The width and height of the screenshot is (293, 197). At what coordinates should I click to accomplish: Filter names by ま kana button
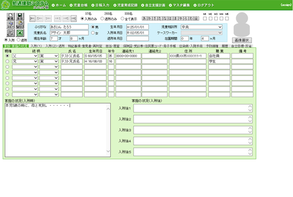point(175,19)
